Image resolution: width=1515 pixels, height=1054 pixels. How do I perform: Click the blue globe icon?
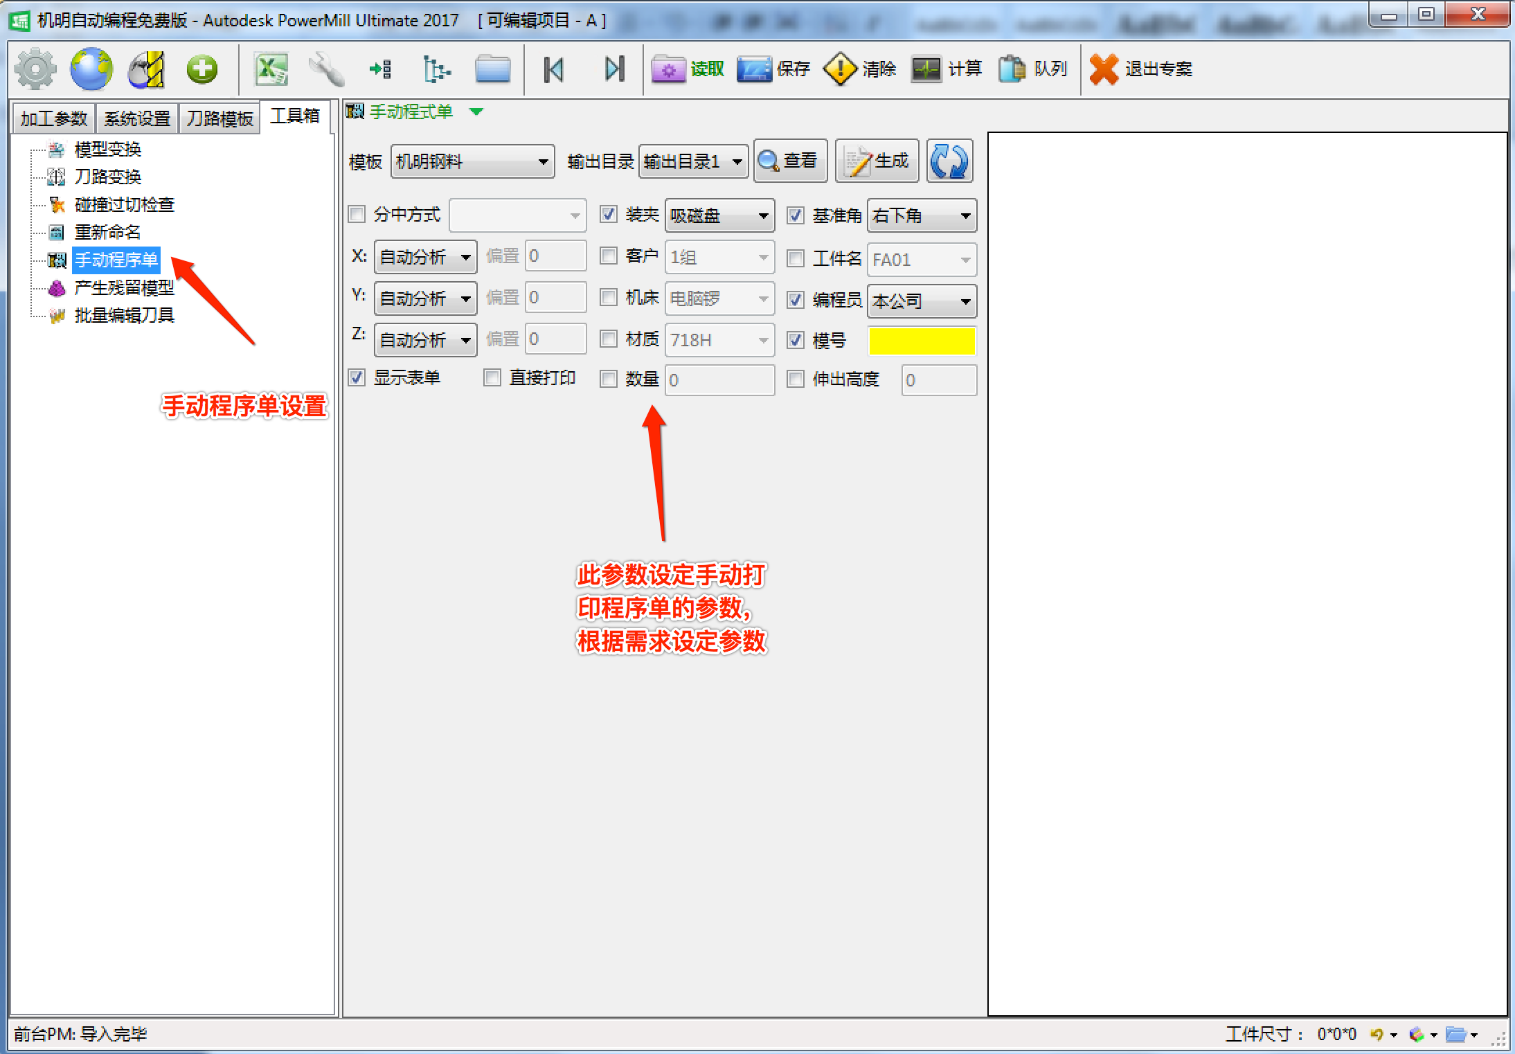coord(91,69)
